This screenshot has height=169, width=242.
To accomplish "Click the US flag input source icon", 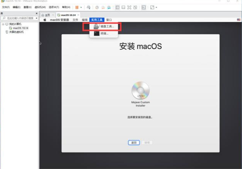I will coord(239,20).
